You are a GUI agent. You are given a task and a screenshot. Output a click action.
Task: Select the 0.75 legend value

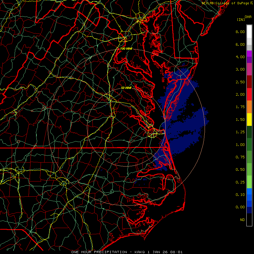[x=240, y=157]
